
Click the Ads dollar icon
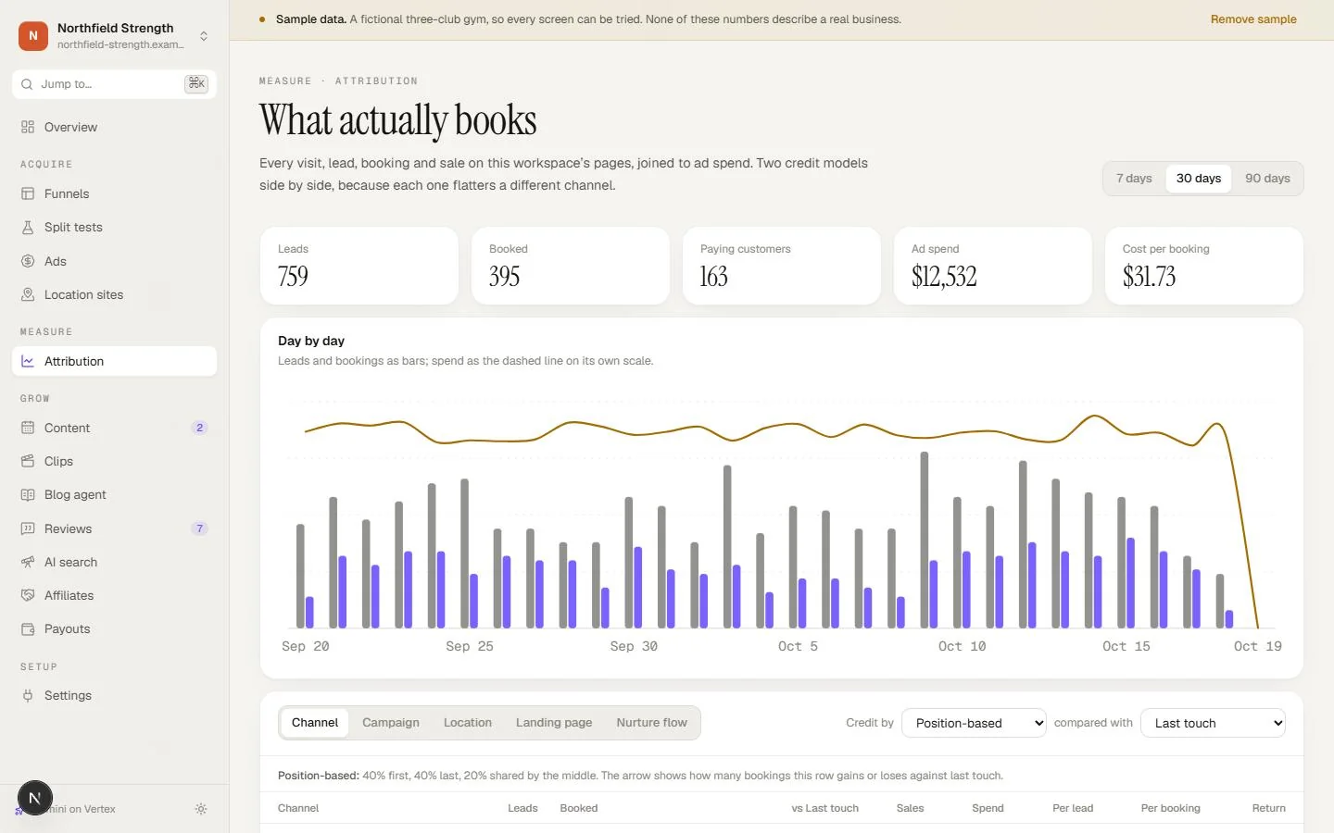coord(28,261)
